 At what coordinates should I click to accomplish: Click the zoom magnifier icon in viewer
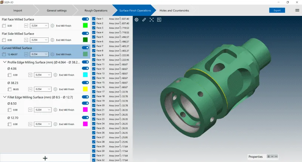tap(159, 20)
